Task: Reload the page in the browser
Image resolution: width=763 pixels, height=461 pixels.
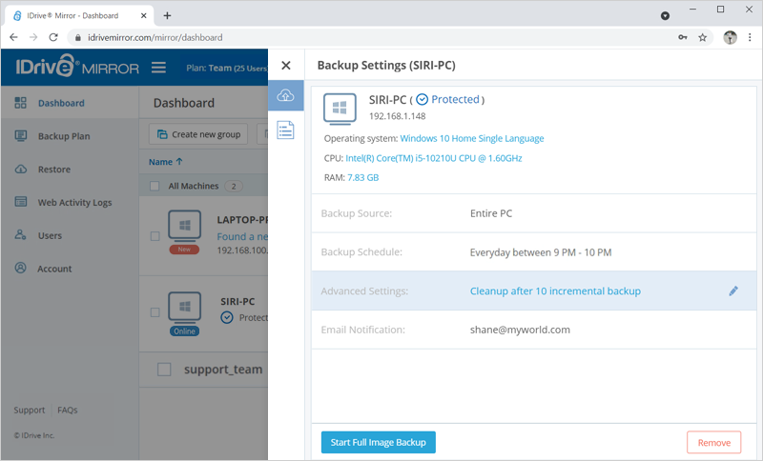Action: click(53, 37)
